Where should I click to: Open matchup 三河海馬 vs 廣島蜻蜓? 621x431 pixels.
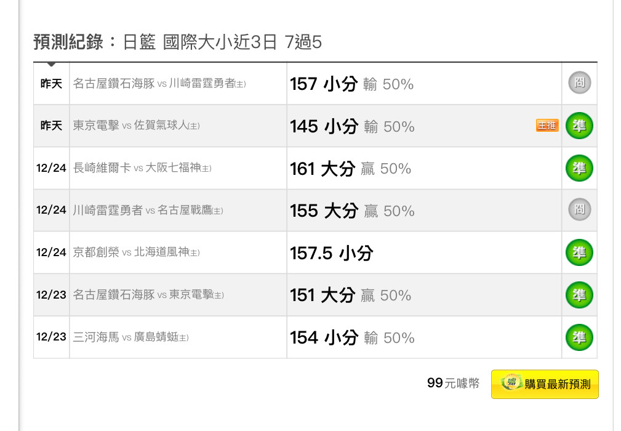pos(130,337)
